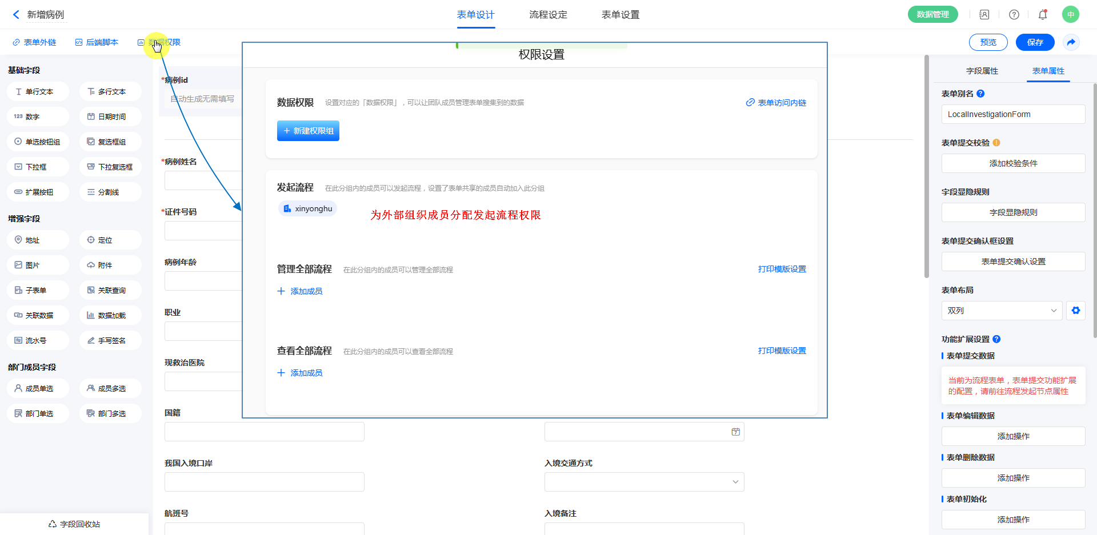
Task: Expand the 表单布局 双列 dropdown
Action: (x=1001, y=311)
